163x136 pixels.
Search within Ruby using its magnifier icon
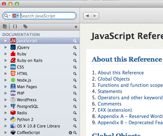point(75,54)
